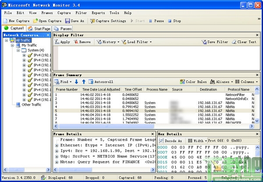Close the Frame Details panel
This screenshot has height=182, width=263.
click(x=153, y=134)
